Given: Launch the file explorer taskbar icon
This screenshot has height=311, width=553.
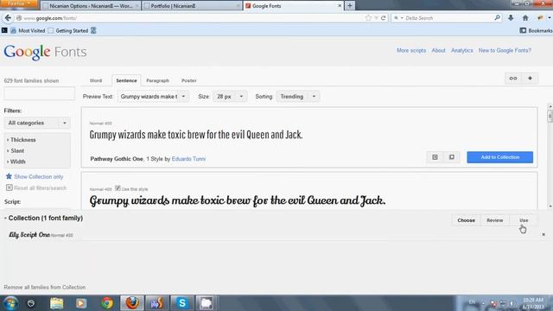Looking at the screenshot, I should pos(56,303).
